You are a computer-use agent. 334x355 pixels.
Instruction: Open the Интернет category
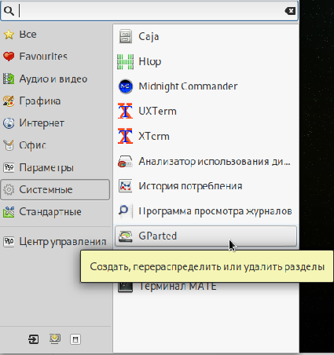[x=55, y=123]
